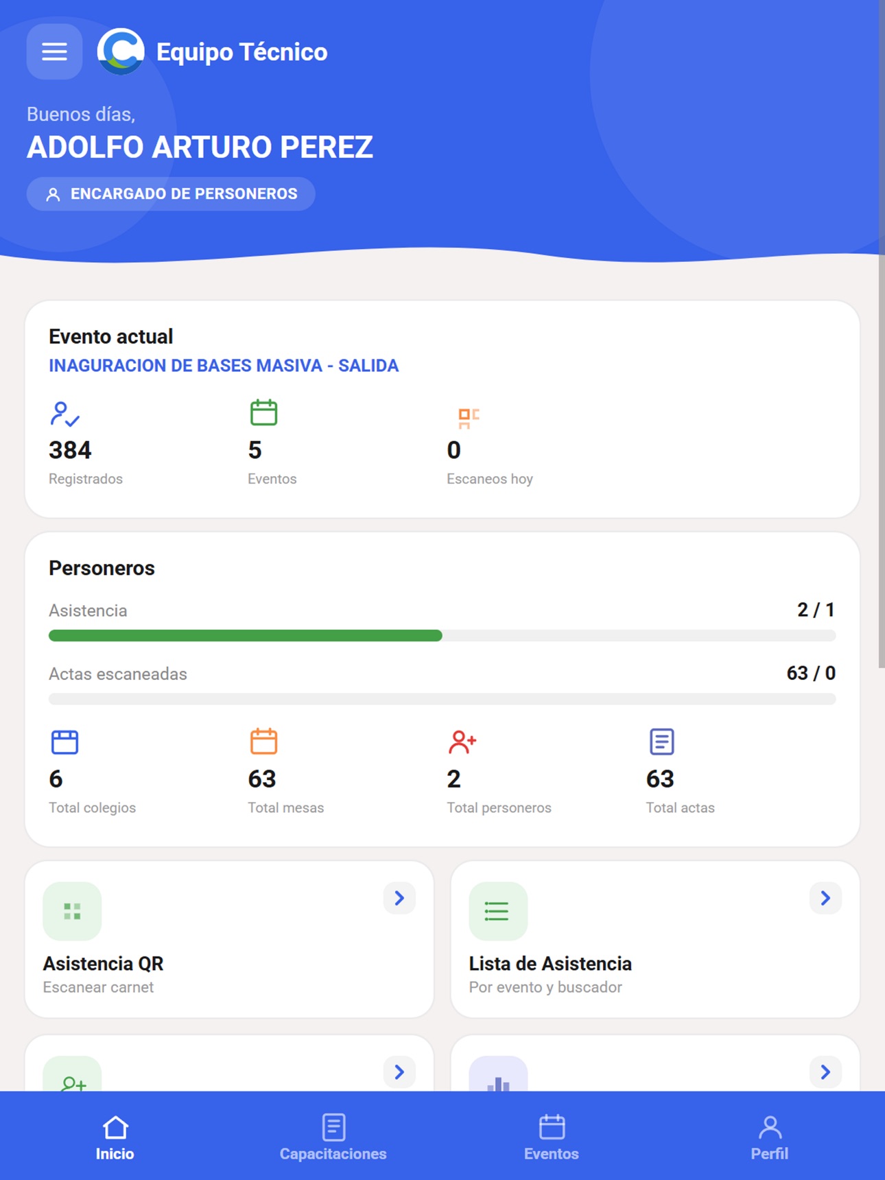Click the Encargado de Personeros role badge
This screenshot has width=885, height=1180.
(171, 194)
